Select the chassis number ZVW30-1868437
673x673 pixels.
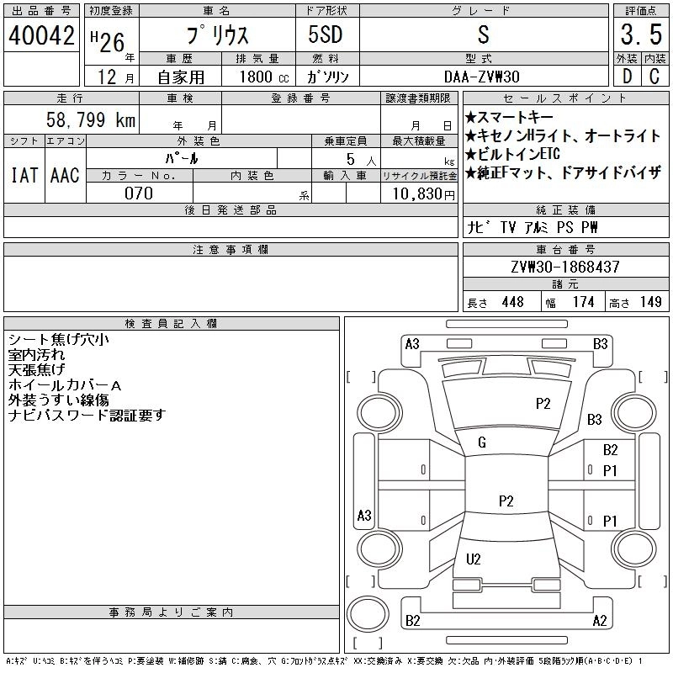tap(564, 268)
